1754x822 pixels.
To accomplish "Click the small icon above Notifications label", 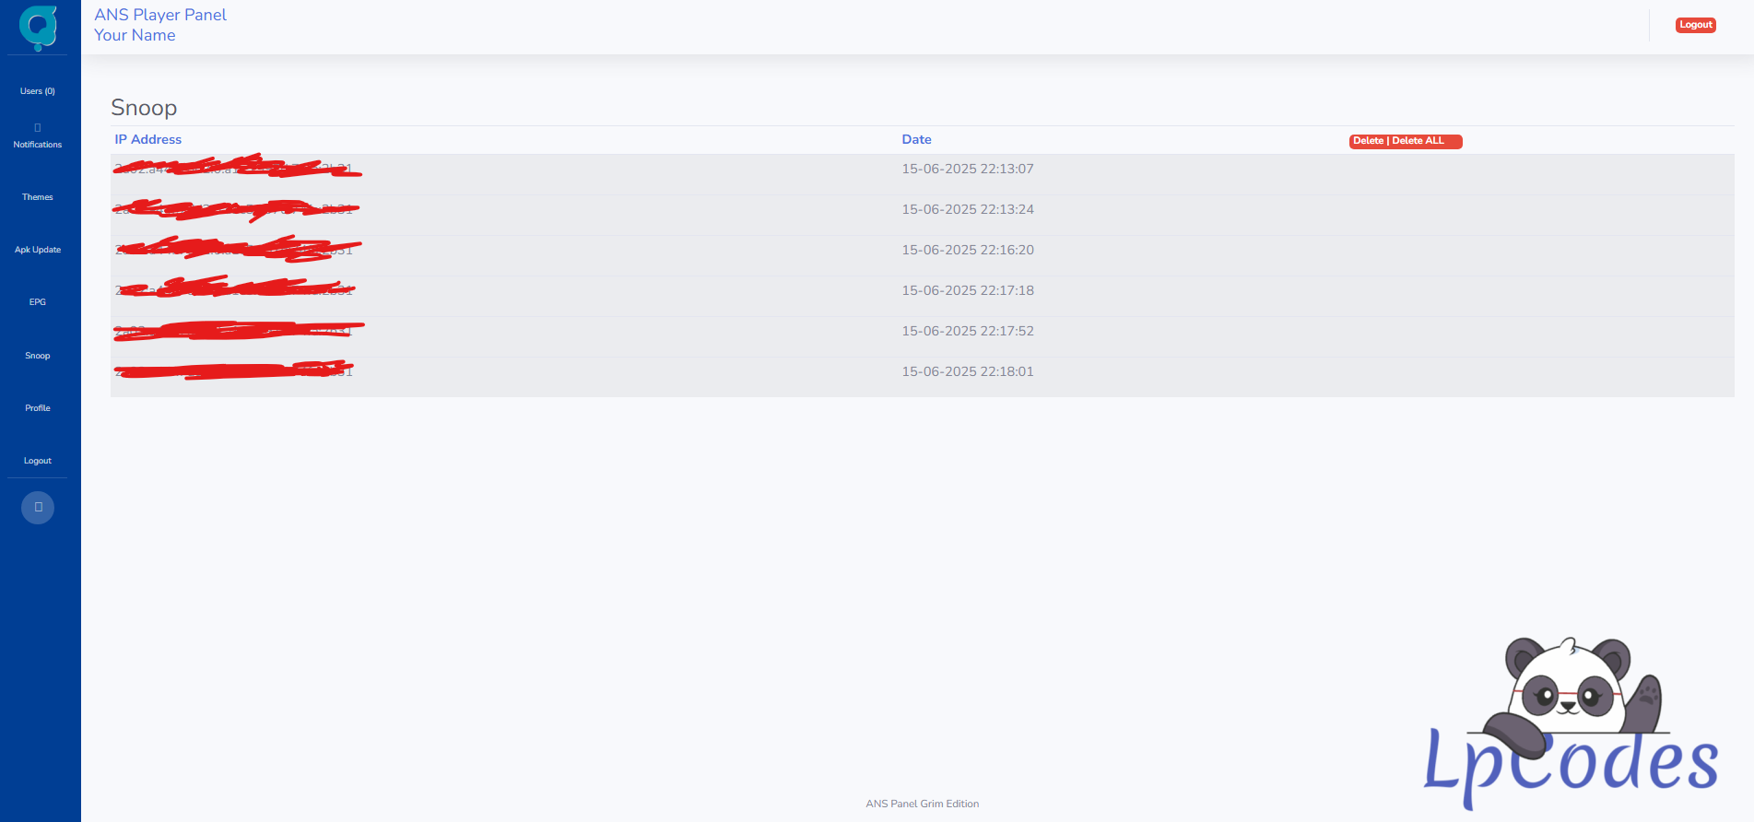I will (x=38, y=127).
